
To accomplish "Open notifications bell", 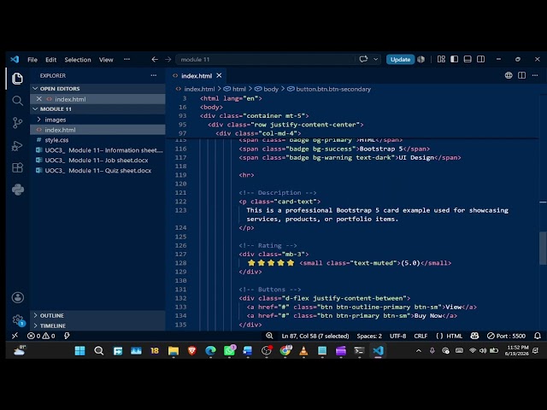I will 538,336.
